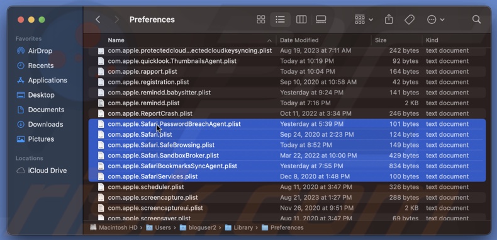Image resolution: width=497 pixels, height=240 pixels.
Task: Switch to icon grid view
Action: coord(261,20)
